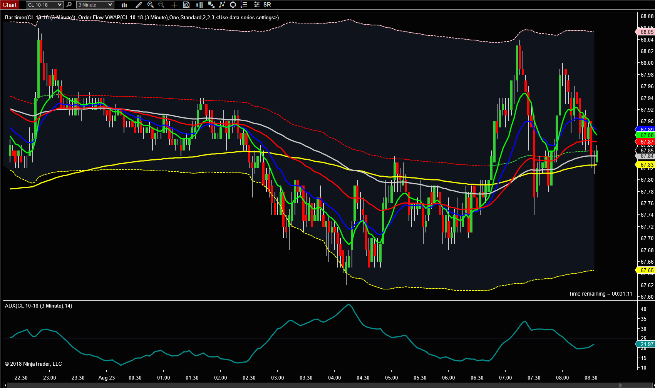Viewport: 655px width, 388px height.
Task: Open the data box icon
Action: (186, 5)
